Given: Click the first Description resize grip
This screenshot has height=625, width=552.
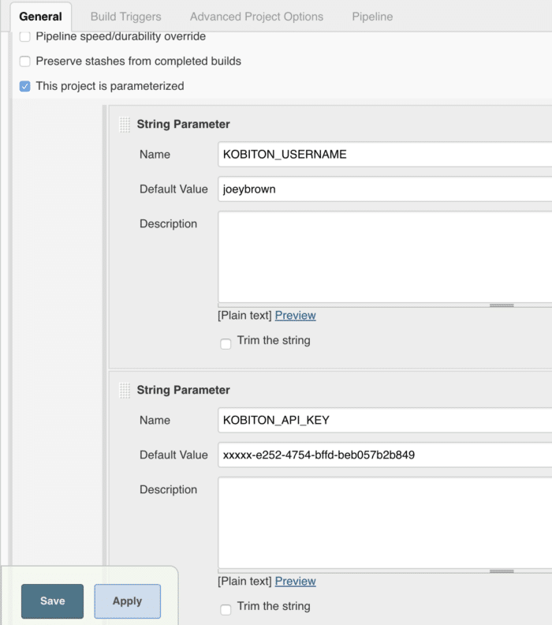Looking at the screenshot, I should pos(502,305).
